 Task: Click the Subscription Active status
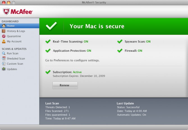[77, 72]
